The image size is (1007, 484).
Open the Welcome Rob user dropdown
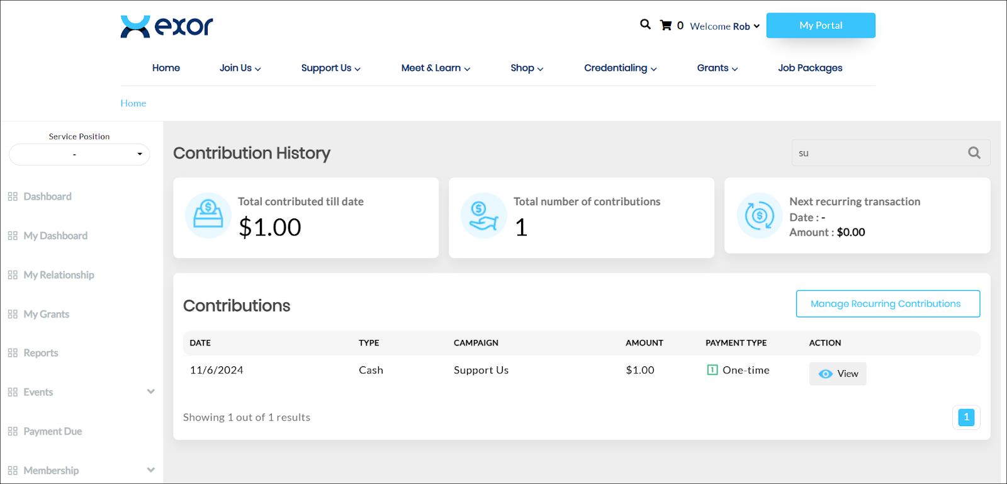[x=724, y=26]
